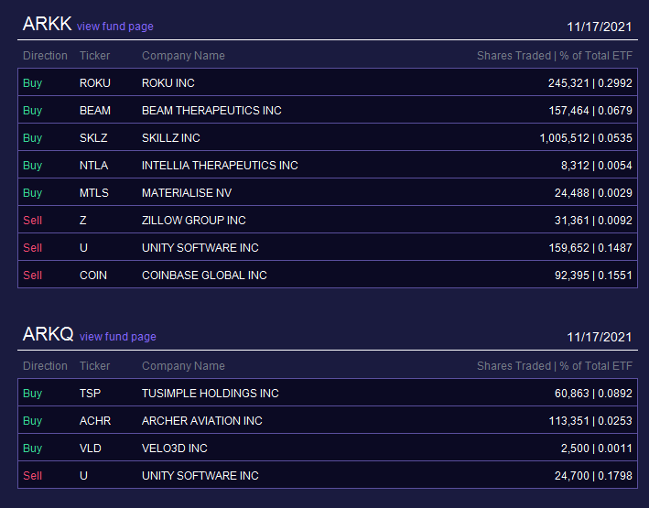This screenshot has height=508, width=649.
Task: Click Z ticker for Zillow row
Action: [83, 221]
